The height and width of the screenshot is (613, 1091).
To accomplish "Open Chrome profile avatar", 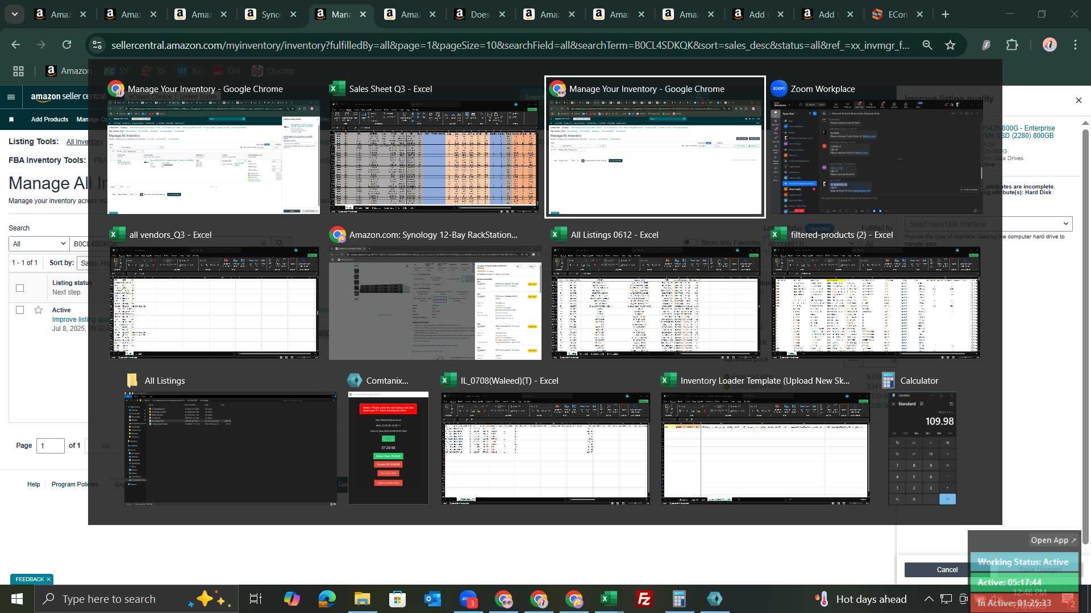I will [x=1050, y=45].
